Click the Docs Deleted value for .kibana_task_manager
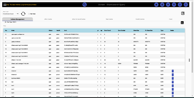 119,64
